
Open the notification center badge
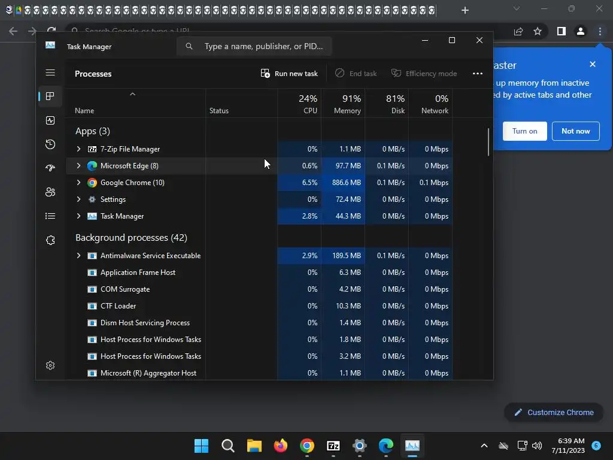click(x=596, y=446)
